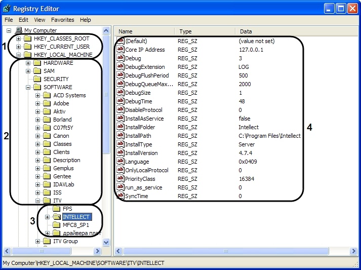
Task: Click the SECURITY folder icon
Action: click(37, 79)
